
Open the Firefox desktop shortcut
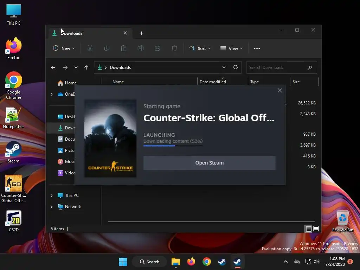[x=14, y=49]
